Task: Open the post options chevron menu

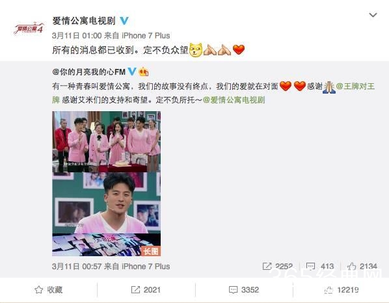Action: 373,15
